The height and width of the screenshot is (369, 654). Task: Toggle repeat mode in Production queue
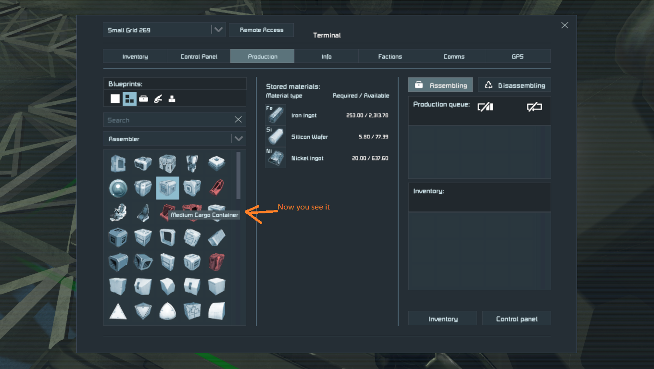[x=534, y=107]
